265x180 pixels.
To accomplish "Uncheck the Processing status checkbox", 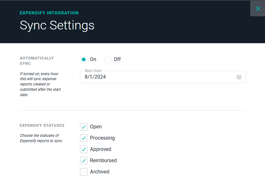I will point(84,138).
